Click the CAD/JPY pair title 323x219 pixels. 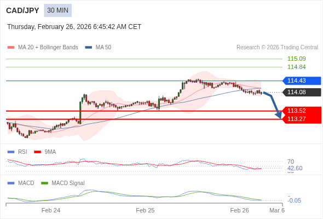[22, 10]
